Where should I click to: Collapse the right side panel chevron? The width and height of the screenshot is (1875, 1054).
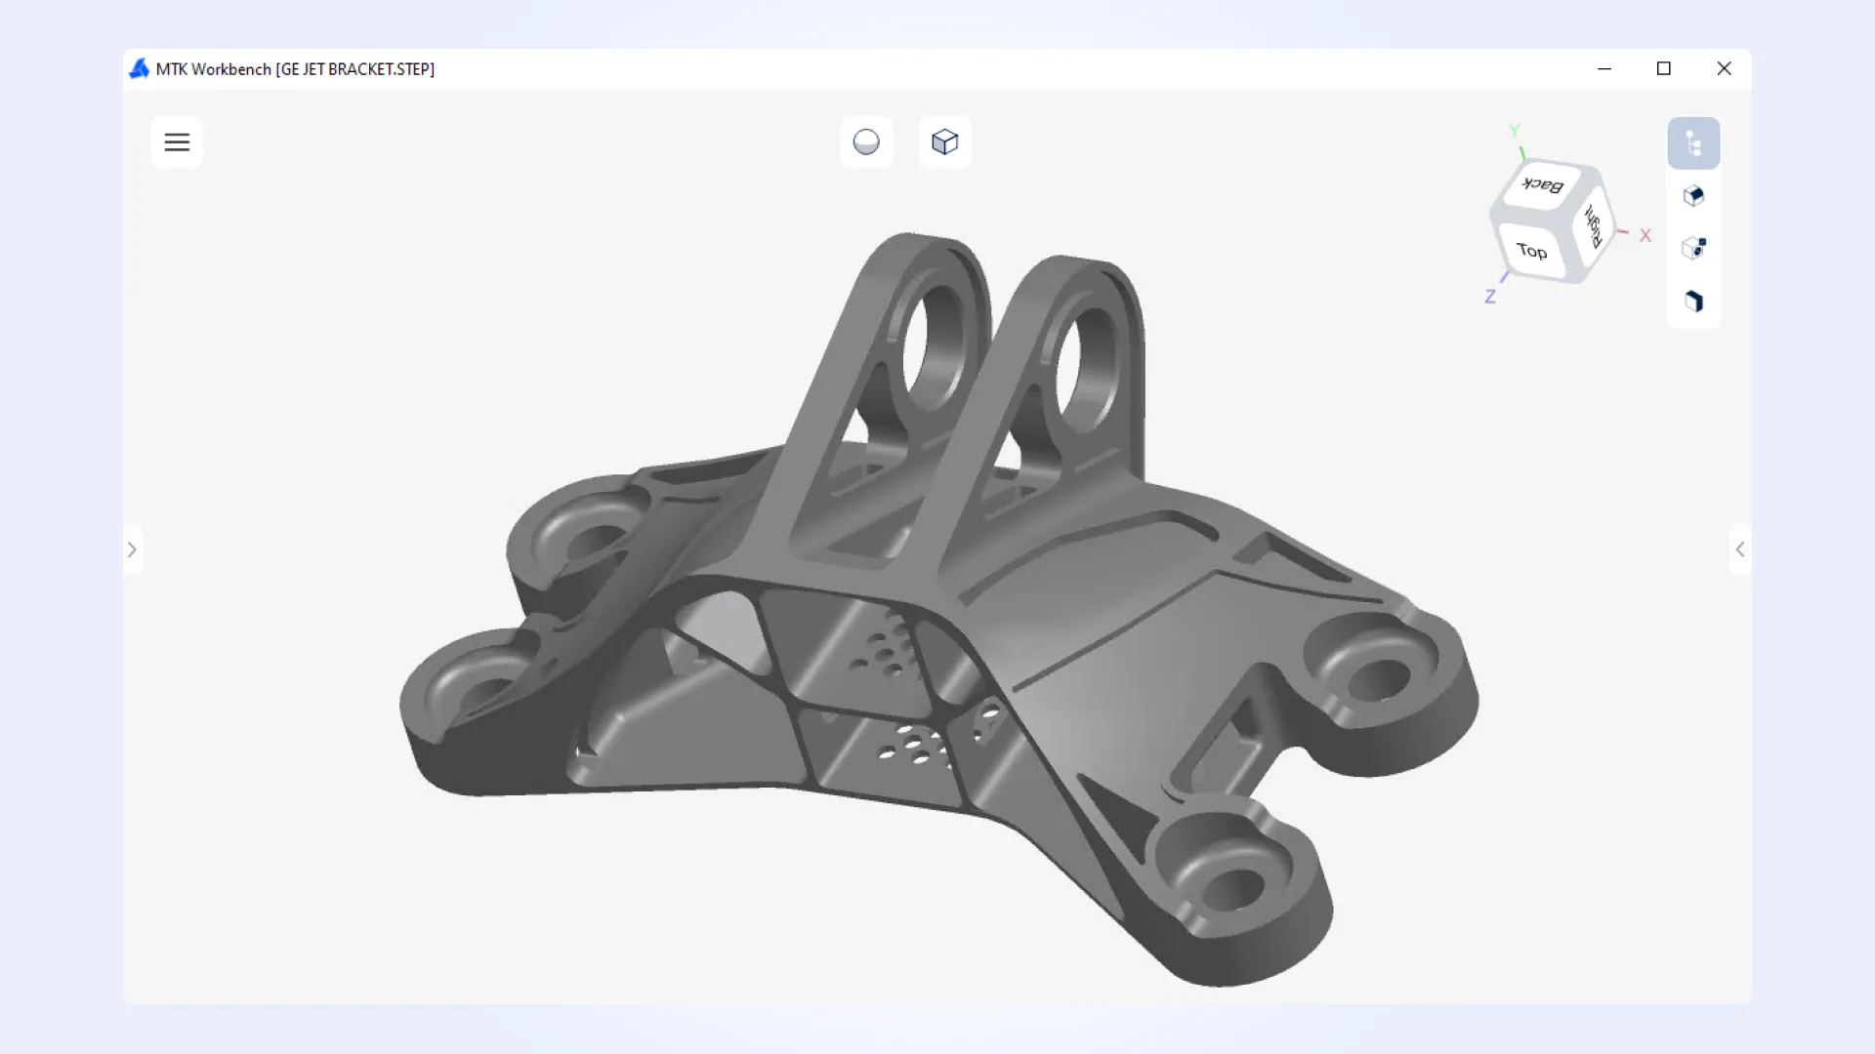pyautogui.click(x=1740, y=549)
